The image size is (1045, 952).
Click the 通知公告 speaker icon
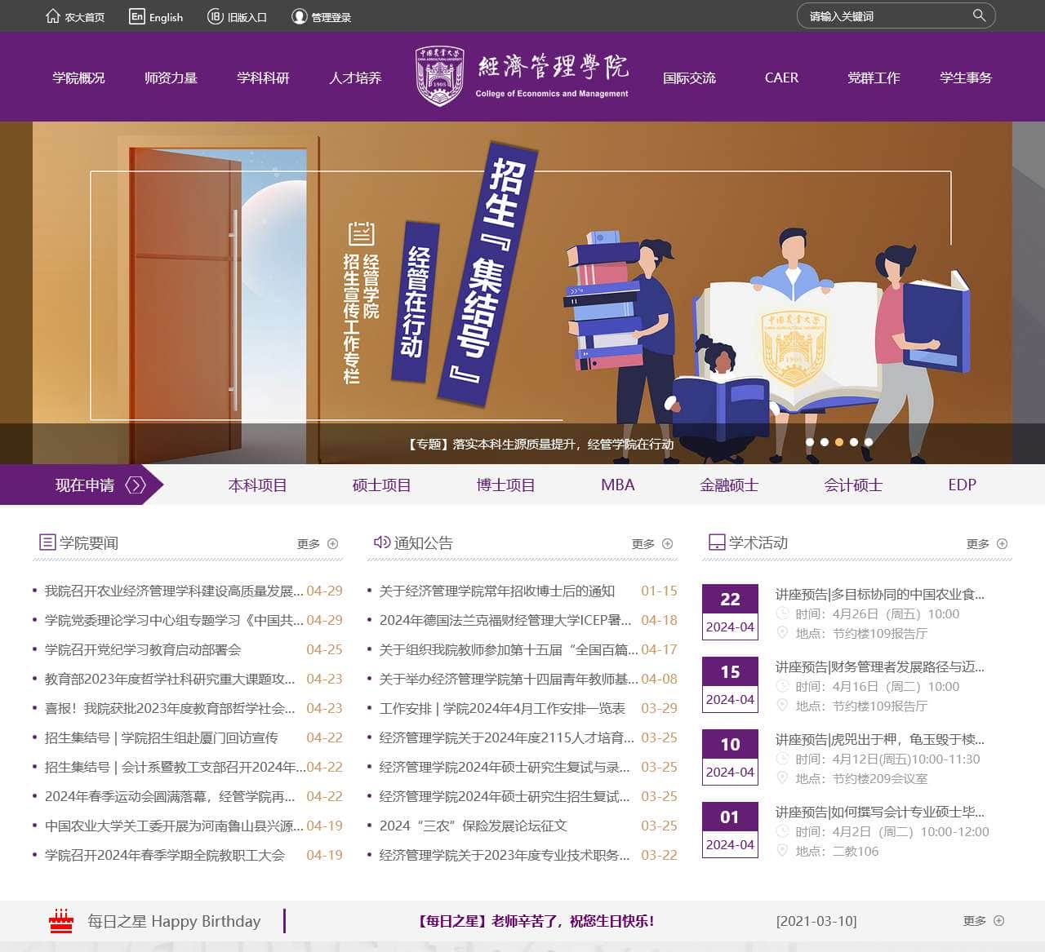point(381,542)
